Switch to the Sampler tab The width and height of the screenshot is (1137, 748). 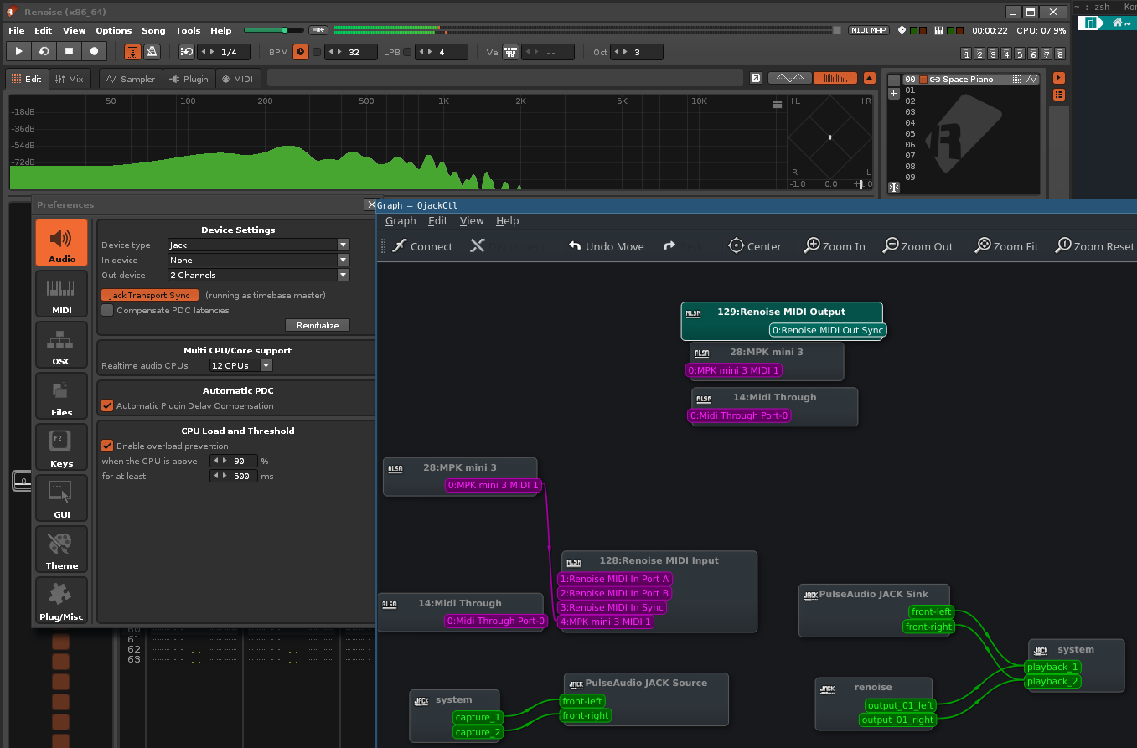[130, 79]
